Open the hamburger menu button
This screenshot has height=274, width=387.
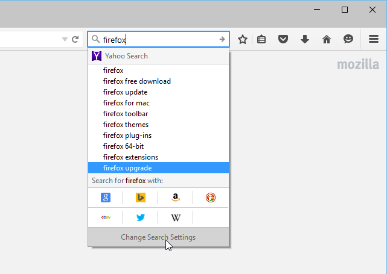[374, 39]
